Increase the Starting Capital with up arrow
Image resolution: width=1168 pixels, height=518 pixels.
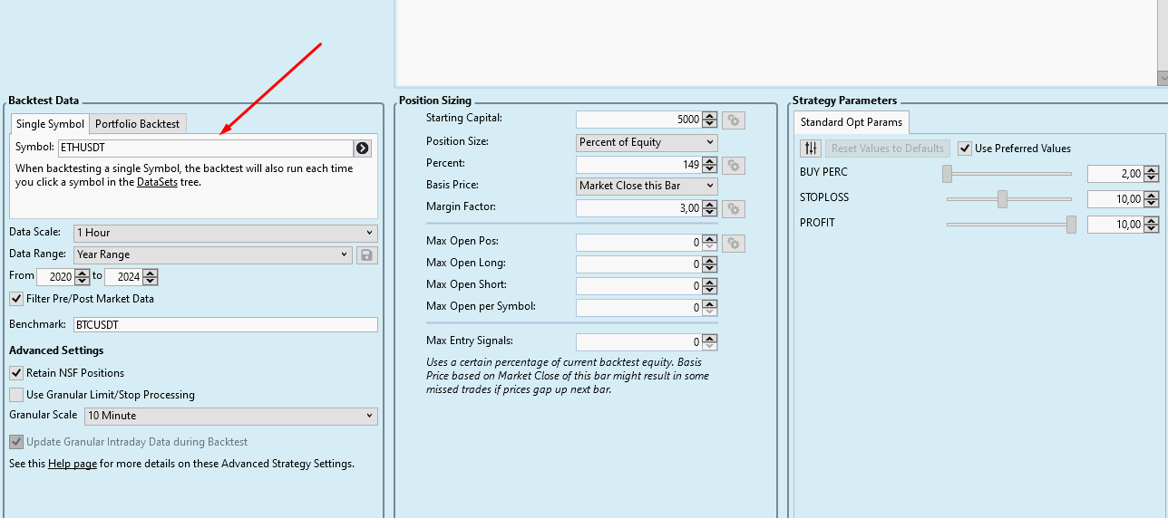(x=709, y=116)
